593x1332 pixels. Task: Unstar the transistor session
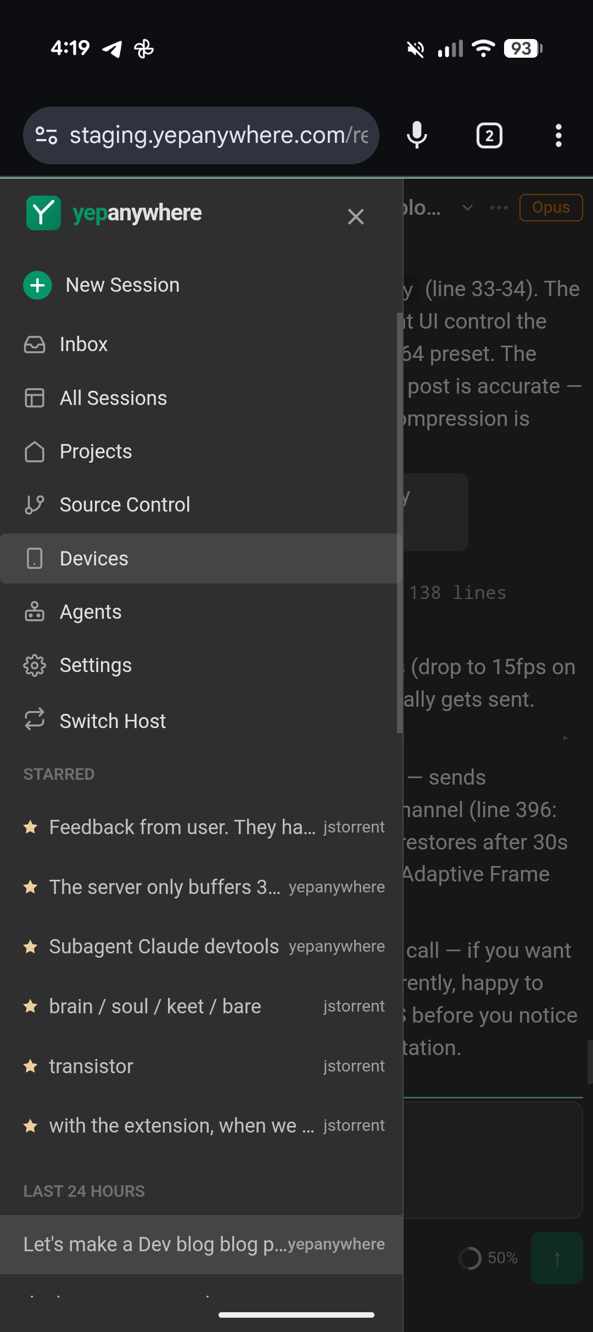[x=31, y=1065]
